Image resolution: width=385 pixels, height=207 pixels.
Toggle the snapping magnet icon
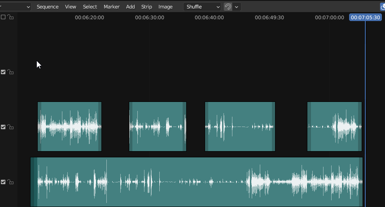point(228,7)
